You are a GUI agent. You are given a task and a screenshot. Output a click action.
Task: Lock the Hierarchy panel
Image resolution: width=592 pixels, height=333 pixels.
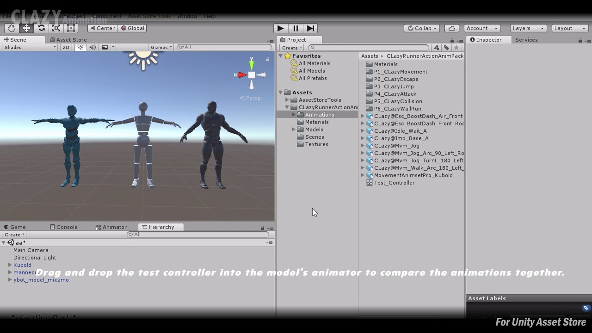pos(262,228)
